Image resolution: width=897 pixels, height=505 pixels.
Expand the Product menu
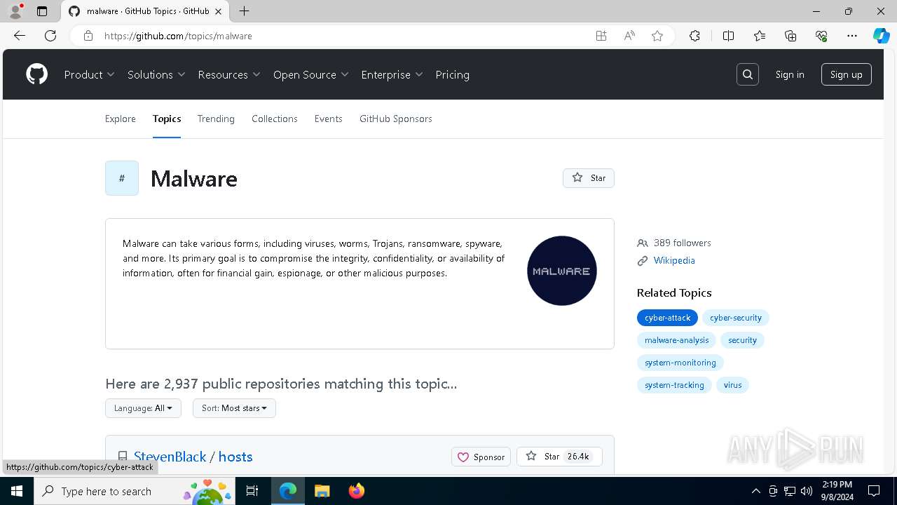(89, 74)
